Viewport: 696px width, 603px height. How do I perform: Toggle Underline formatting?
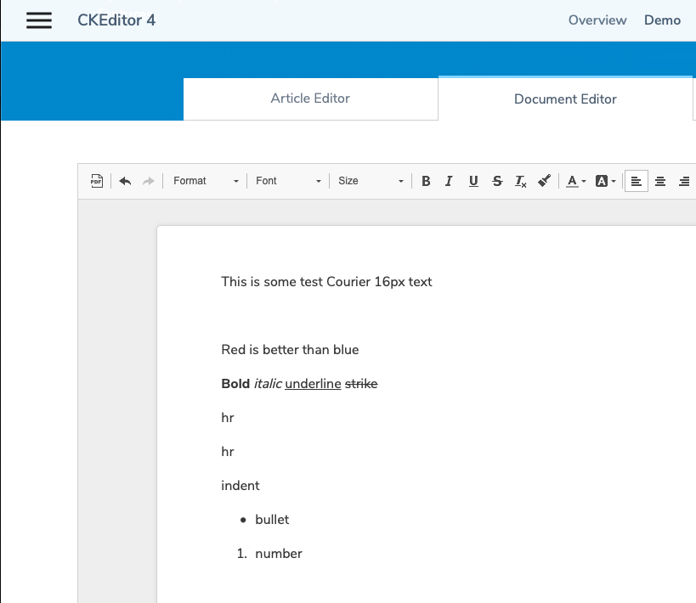click(473, 181)
